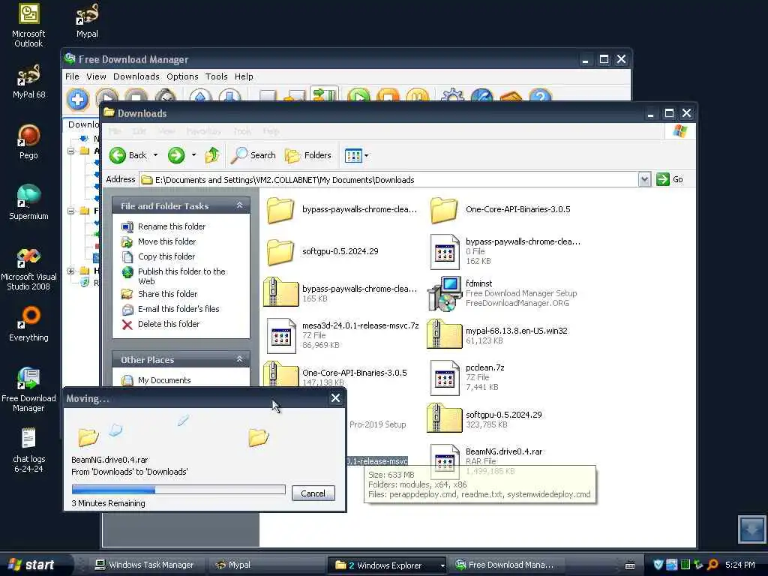Viewport: 768px width, 576px height.
Task: Collapse the File and Folder Tasks panel
Action: tap(239, 205)
